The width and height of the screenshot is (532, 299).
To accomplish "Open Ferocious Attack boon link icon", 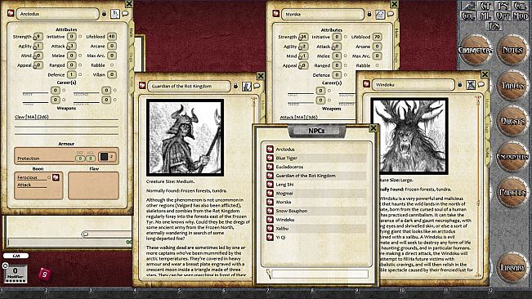I will pos(56,177).
